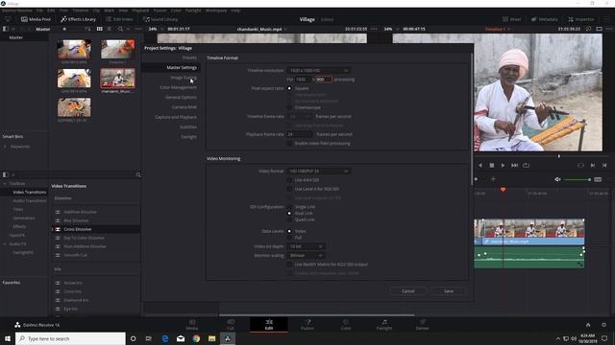Open source viewer zoom percentage dropdown

point(155,29)
